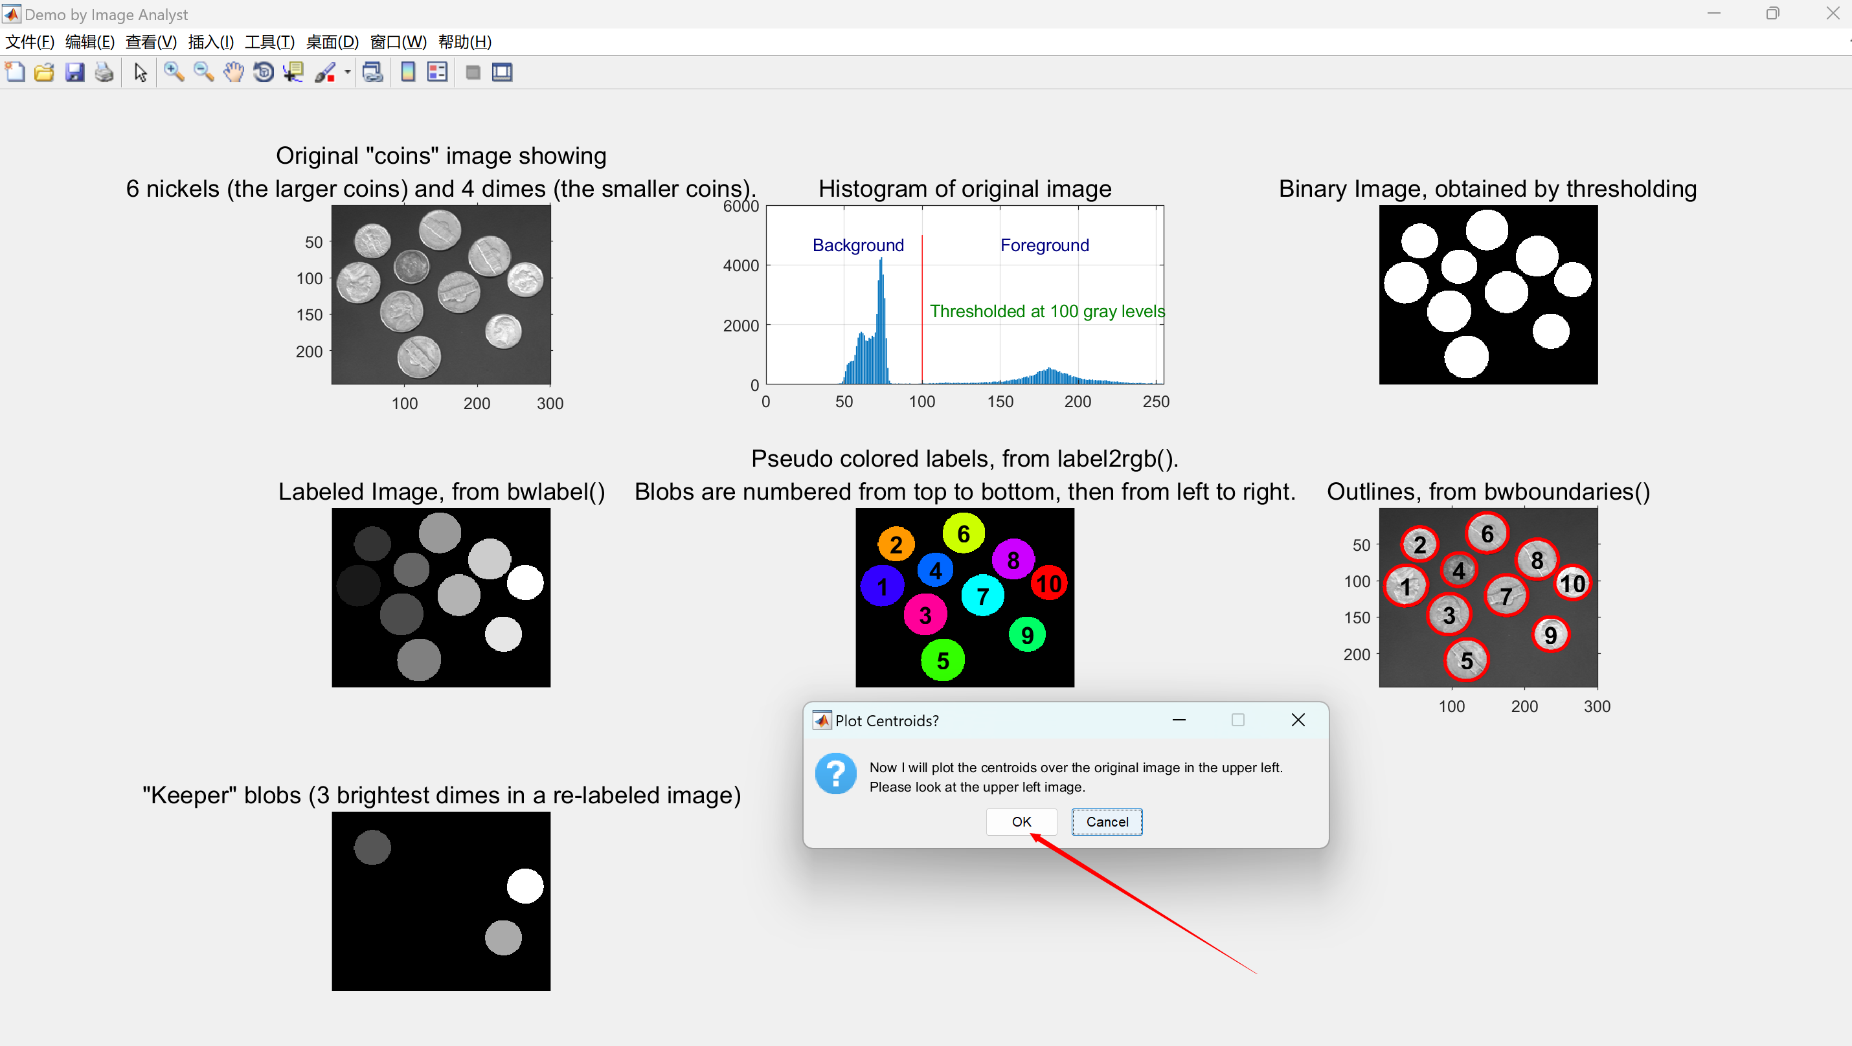
Task: Click the Link Plot icon
Action: [x=372, y=72]
